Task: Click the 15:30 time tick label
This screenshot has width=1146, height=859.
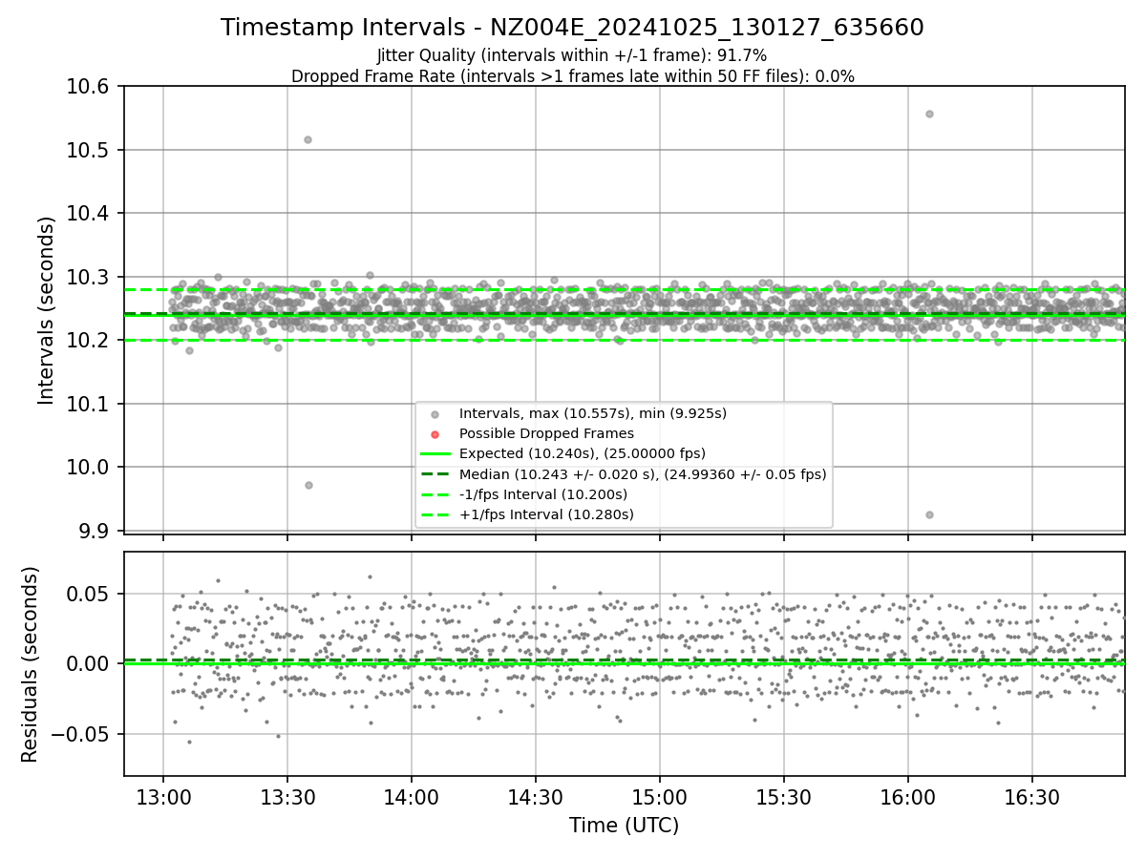Action: click(784, 797)
